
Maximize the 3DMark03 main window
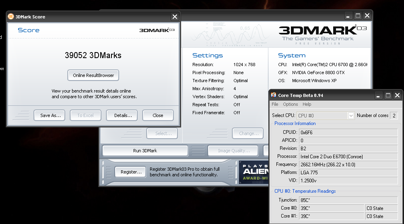(x=358, y=16)
